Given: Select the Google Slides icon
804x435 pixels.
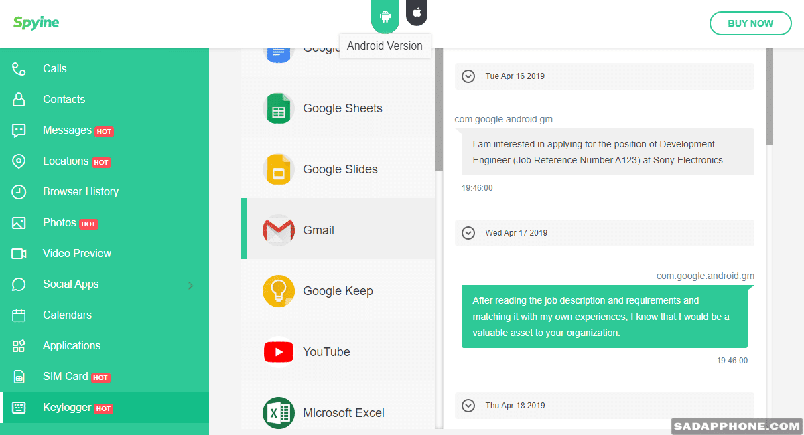Looking at the screenshot, I should [x=278, y=169].
